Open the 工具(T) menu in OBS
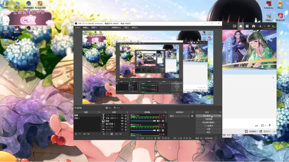The image size is (289, 162). (x=126, y=28)
